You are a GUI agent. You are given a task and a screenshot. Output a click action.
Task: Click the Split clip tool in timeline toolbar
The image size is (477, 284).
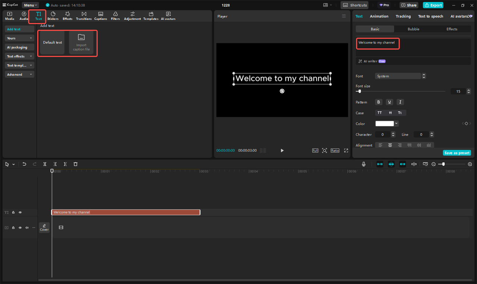45,164
